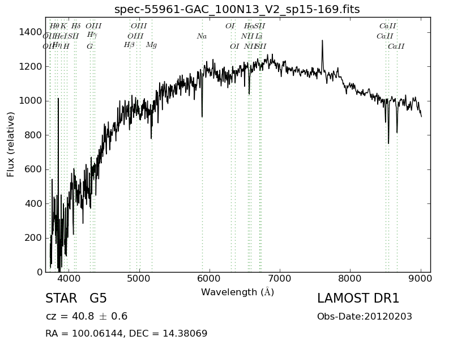Viewport: 453px width, 340px height.
Task: Click the 4000 tick on wavelength axis
Action: [x=69, y=278]
